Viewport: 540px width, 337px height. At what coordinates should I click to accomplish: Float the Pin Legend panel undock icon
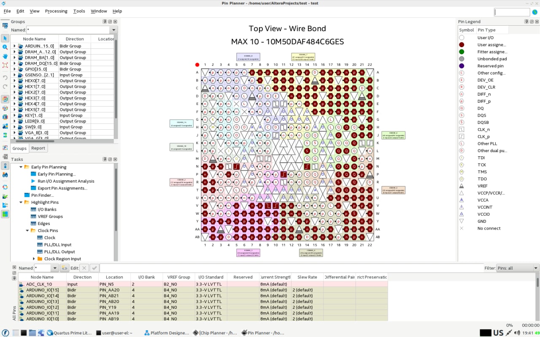532,21
